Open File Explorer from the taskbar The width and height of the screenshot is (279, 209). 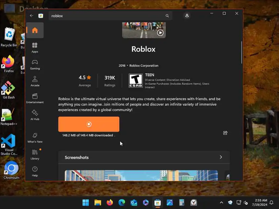pyautogui.click(x=98, y=202)
